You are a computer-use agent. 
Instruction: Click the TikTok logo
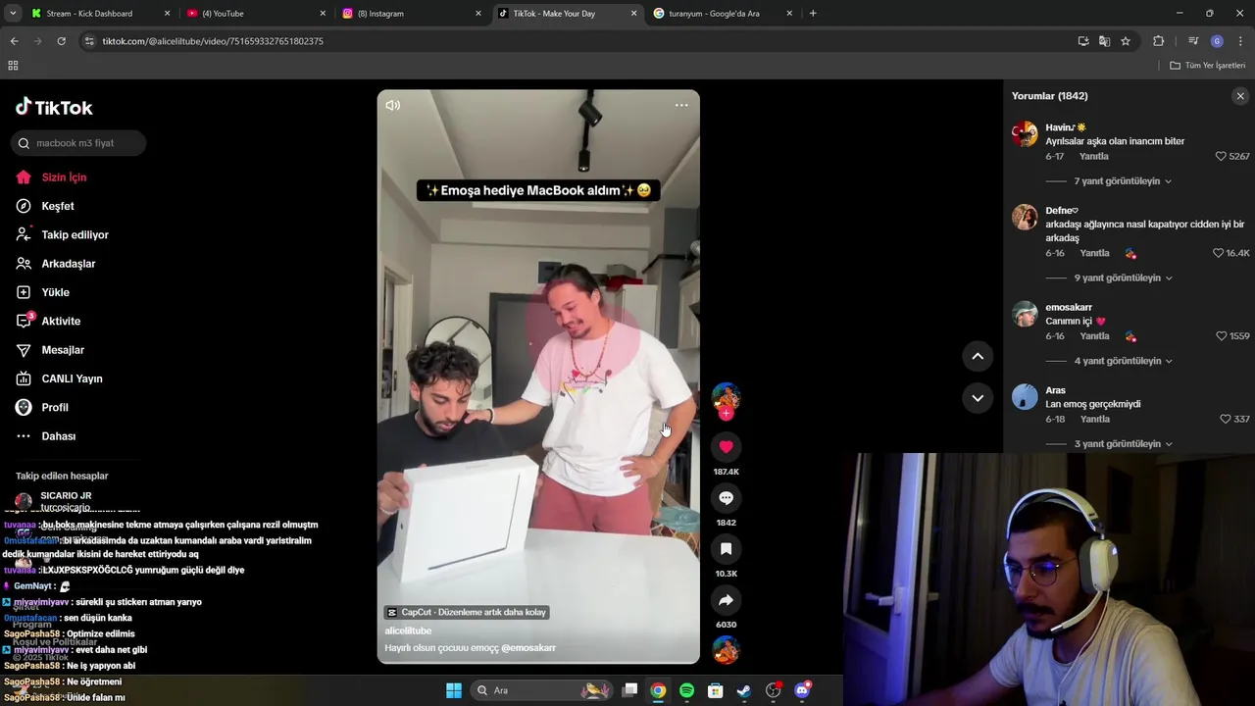pos(54,107)
